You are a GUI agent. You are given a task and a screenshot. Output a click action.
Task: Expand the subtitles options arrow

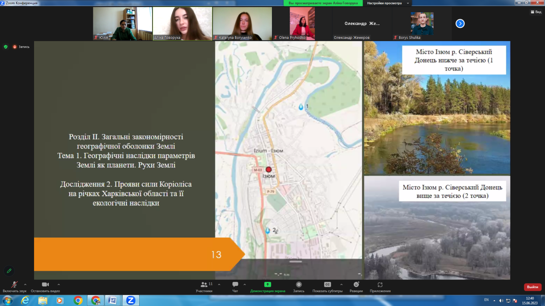(x=341, y=285)
